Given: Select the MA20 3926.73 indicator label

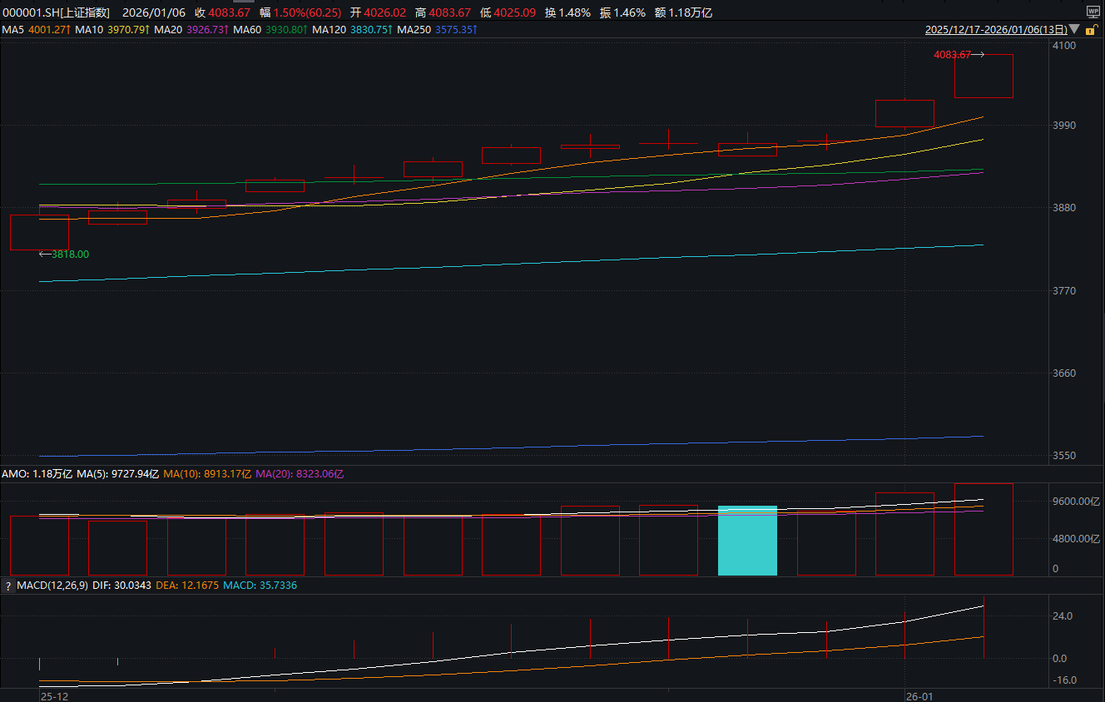Looking at the screenshot, I should click(x=191, y=30).
